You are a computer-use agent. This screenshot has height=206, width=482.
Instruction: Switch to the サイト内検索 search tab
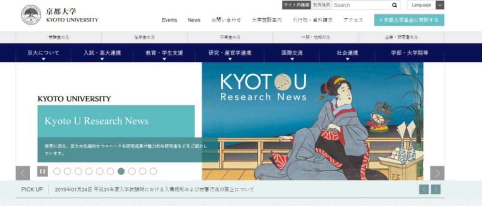[296, 5]
